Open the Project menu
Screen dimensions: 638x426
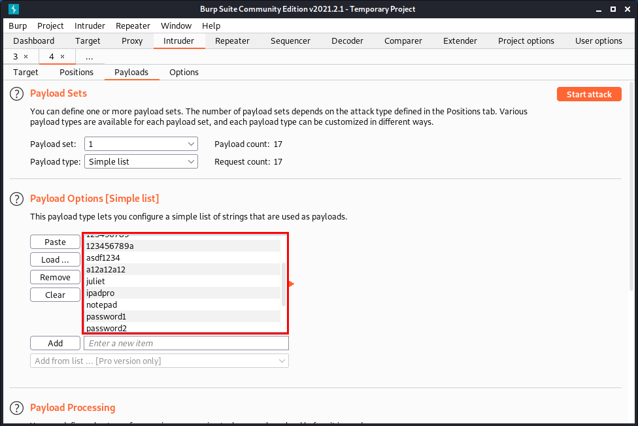click(50, 25)
